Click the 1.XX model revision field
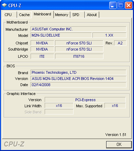 click(x=109, y=35)
